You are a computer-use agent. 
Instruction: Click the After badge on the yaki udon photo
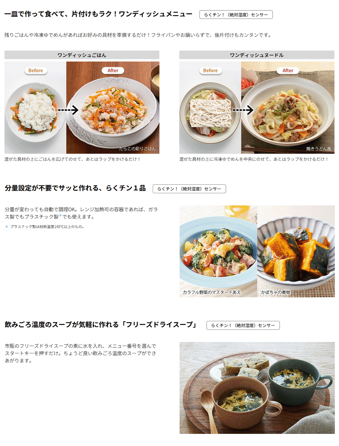288,71
